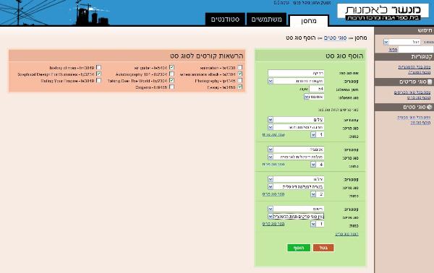434x273 pixels.
Task: Check the Ruling Your Empire checkbox
Action: pyautogui.click(x=98, y=80)
